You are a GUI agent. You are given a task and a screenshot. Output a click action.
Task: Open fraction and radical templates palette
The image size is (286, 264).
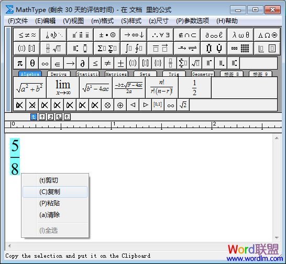pos(53,48)
